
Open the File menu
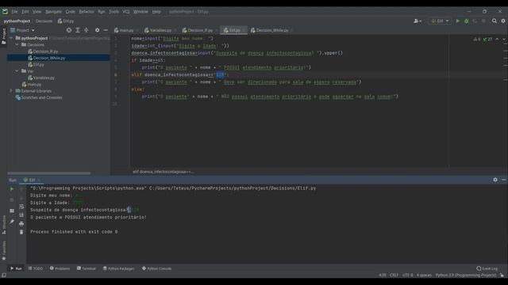tap(14, 12)
